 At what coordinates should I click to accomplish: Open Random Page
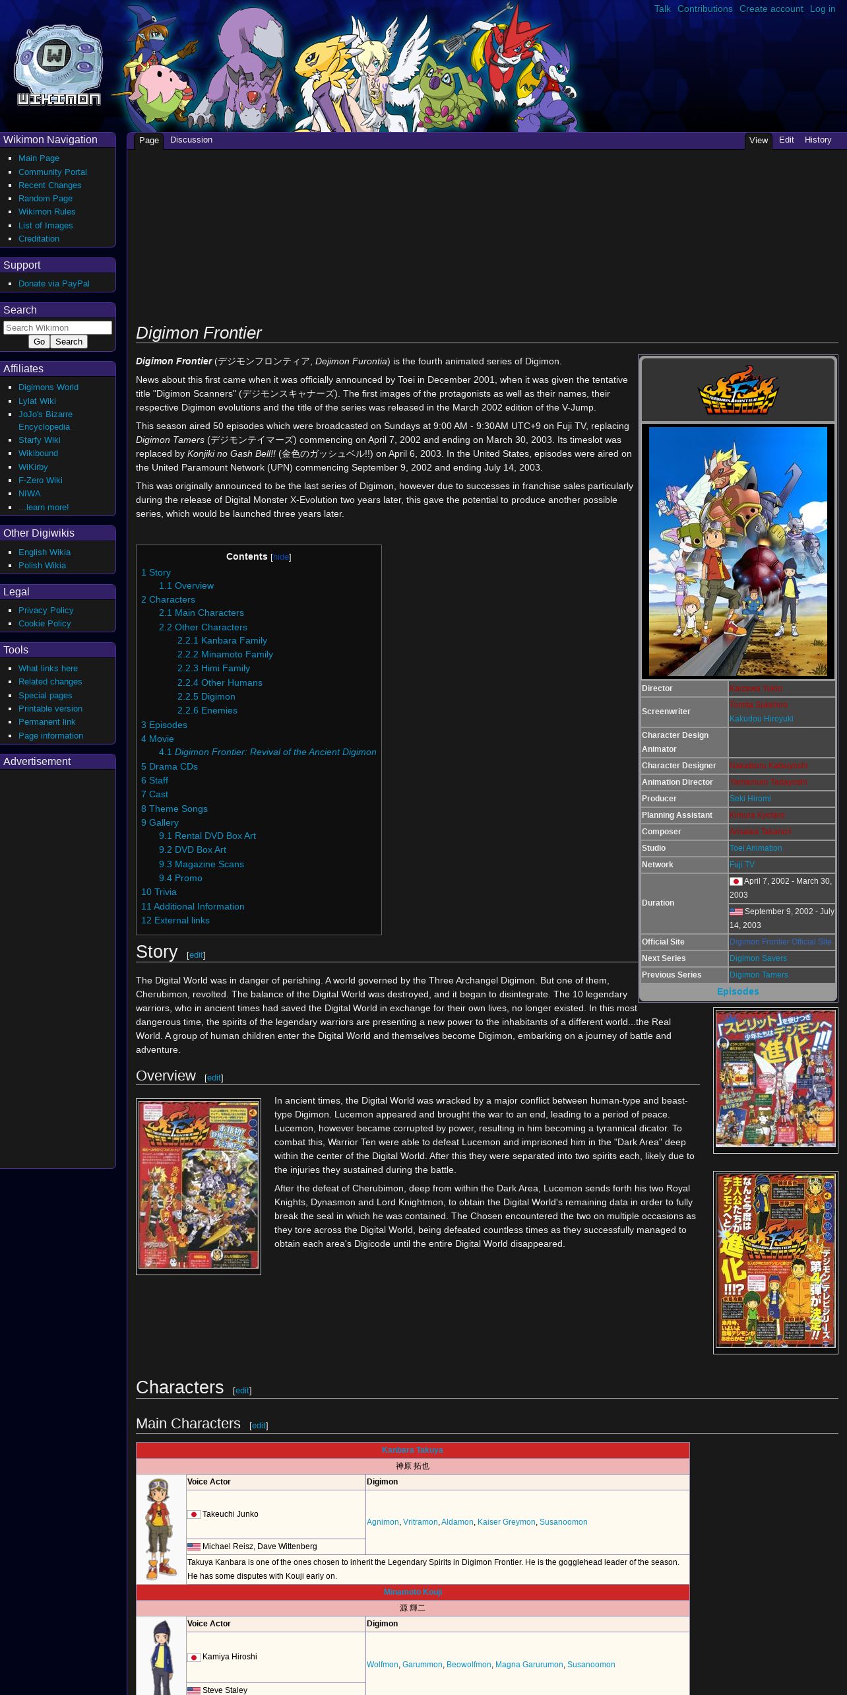(46, 199)
